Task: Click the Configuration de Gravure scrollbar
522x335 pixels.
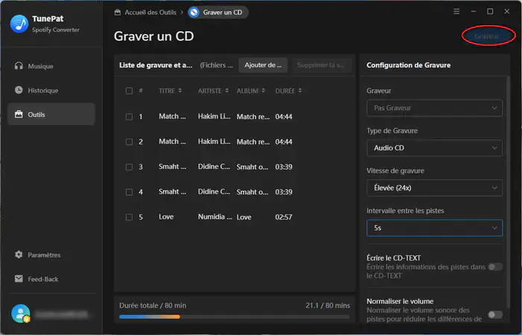Action: 508,193
